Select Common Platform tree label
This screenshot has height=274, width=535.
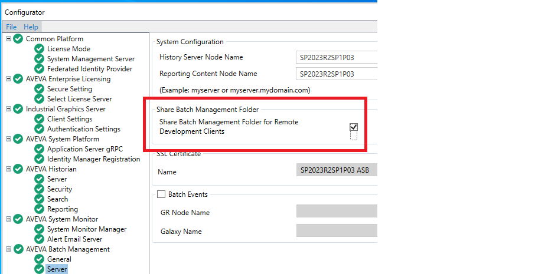[54, 39]
